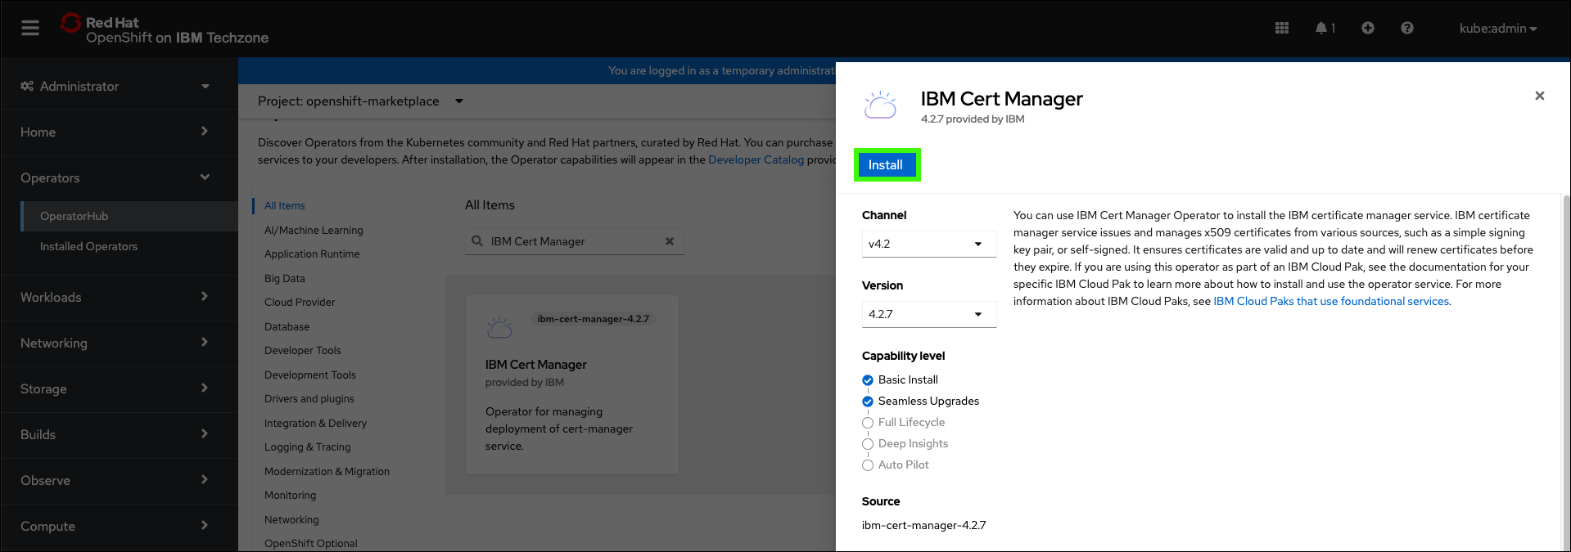Screen dimensions: 1571x552
Task: Expand the kube:admin user menu
Action: pyautogui.click(x=1497, y=28)
